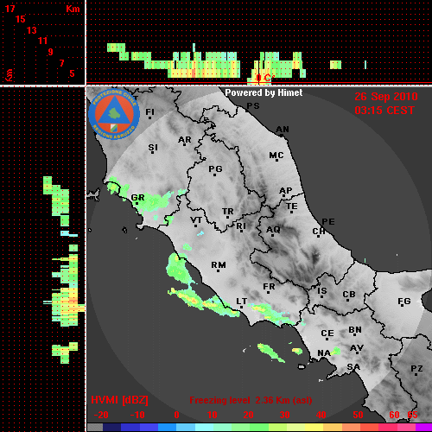The width and height of the screenshot is (432, 432).
Task: Click the 7 km height label
Action: pyautogui.click(x=61, y=63)
